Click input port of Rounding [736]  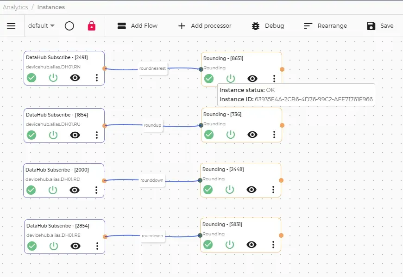point(201,125)
